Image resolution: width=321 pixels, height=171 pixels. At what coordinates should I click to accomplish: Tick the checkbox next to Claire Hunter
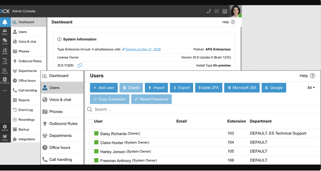[x=91, y=142]
